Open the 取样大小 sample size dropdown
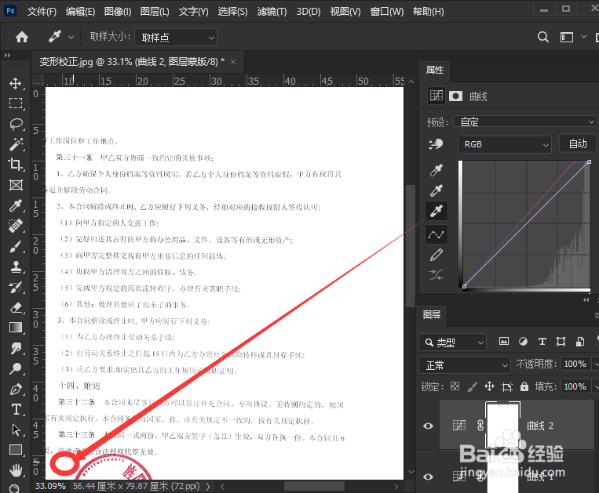 tap(176, 38)
